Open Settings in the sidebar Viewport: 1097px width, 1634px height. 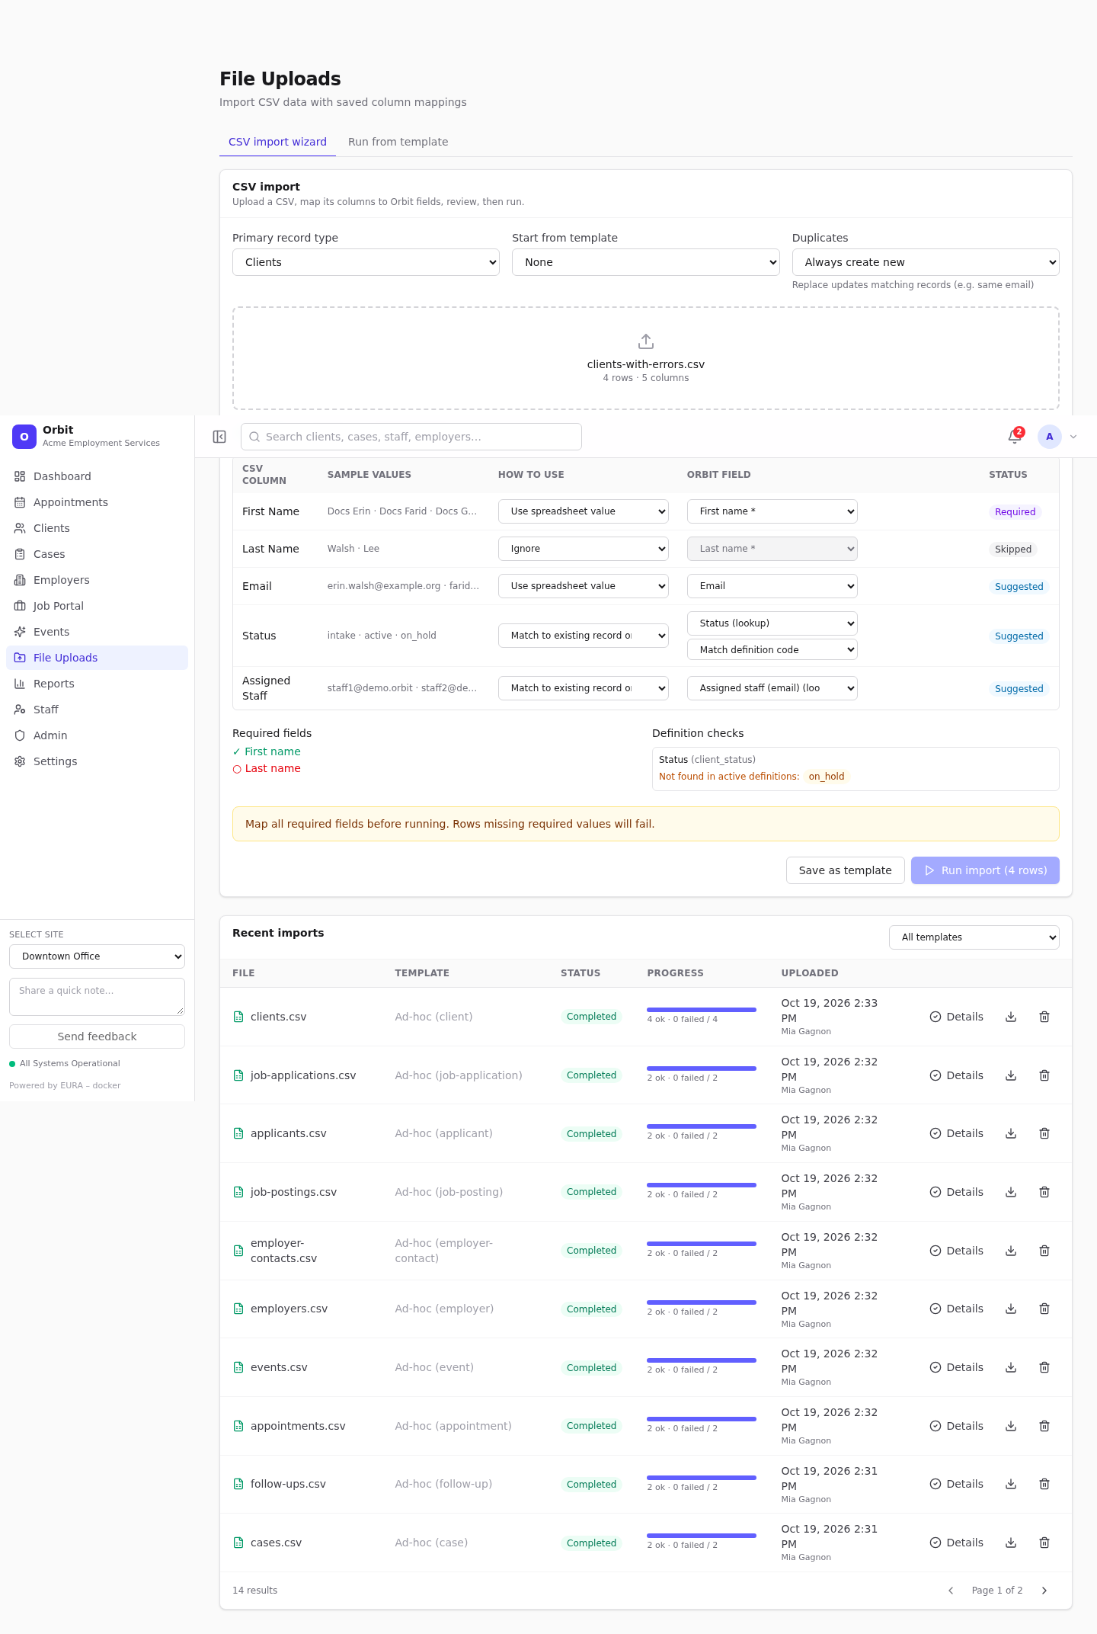(x=97, y=761)
